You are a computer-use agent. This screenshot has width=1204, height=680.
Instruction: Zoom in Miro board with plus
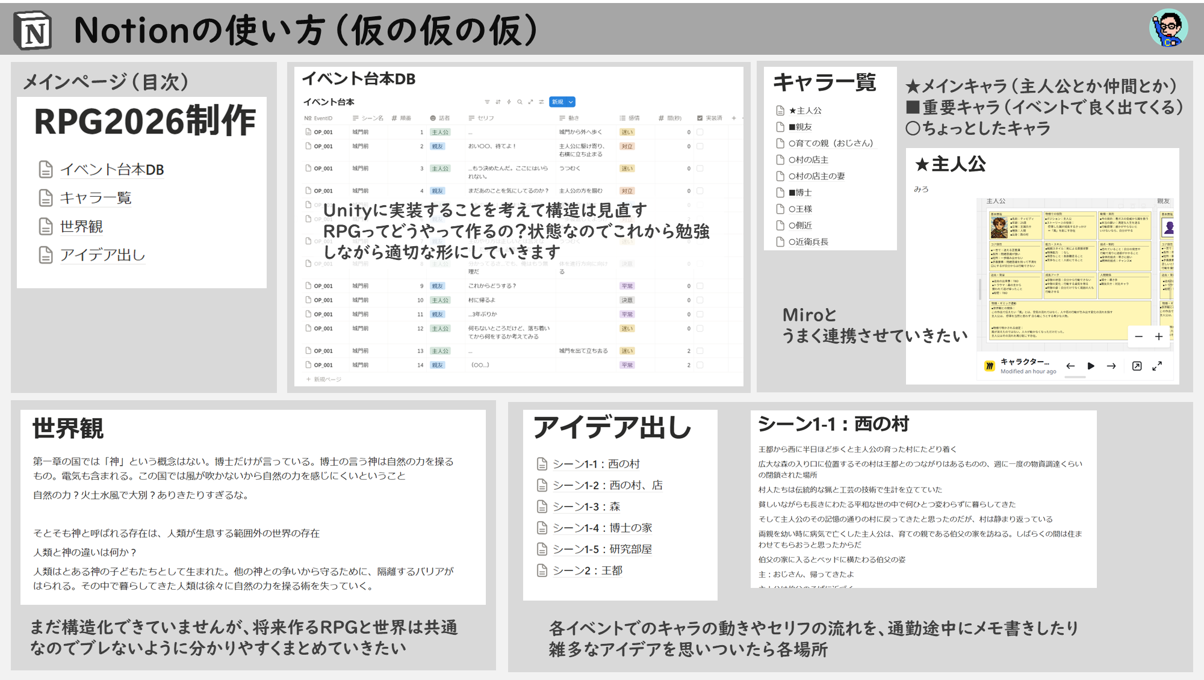[x=1159, y=336]
